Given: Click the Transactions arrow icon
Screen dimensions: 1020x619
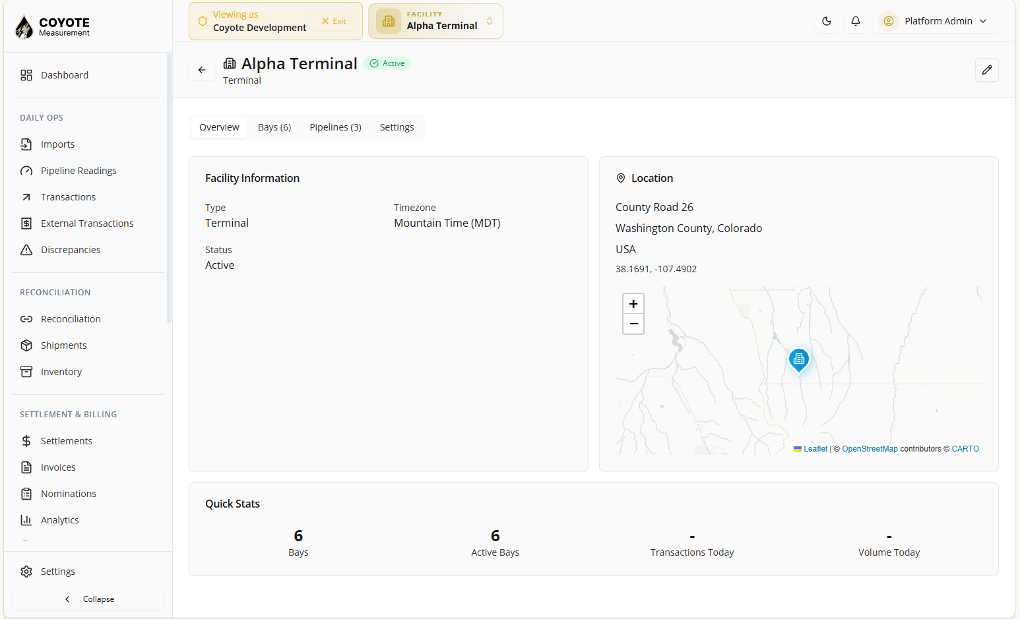Looking at the screenshot, I should 26,197.
